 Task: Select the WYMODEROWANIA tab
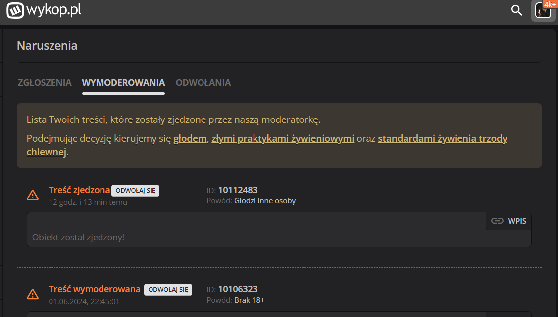pyautogui.click(x=123, y=83)
